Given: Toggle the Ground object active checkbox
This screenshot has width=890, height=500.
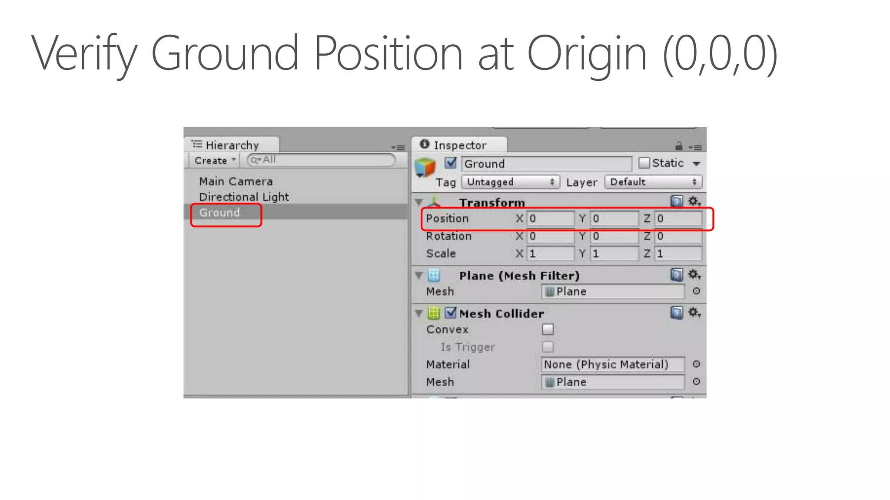Looking at the screenshot, I should pos(451,163).
